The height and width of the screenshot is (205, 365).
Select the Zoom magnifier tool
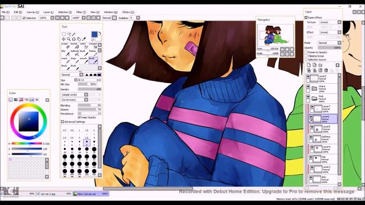(68, 39)
